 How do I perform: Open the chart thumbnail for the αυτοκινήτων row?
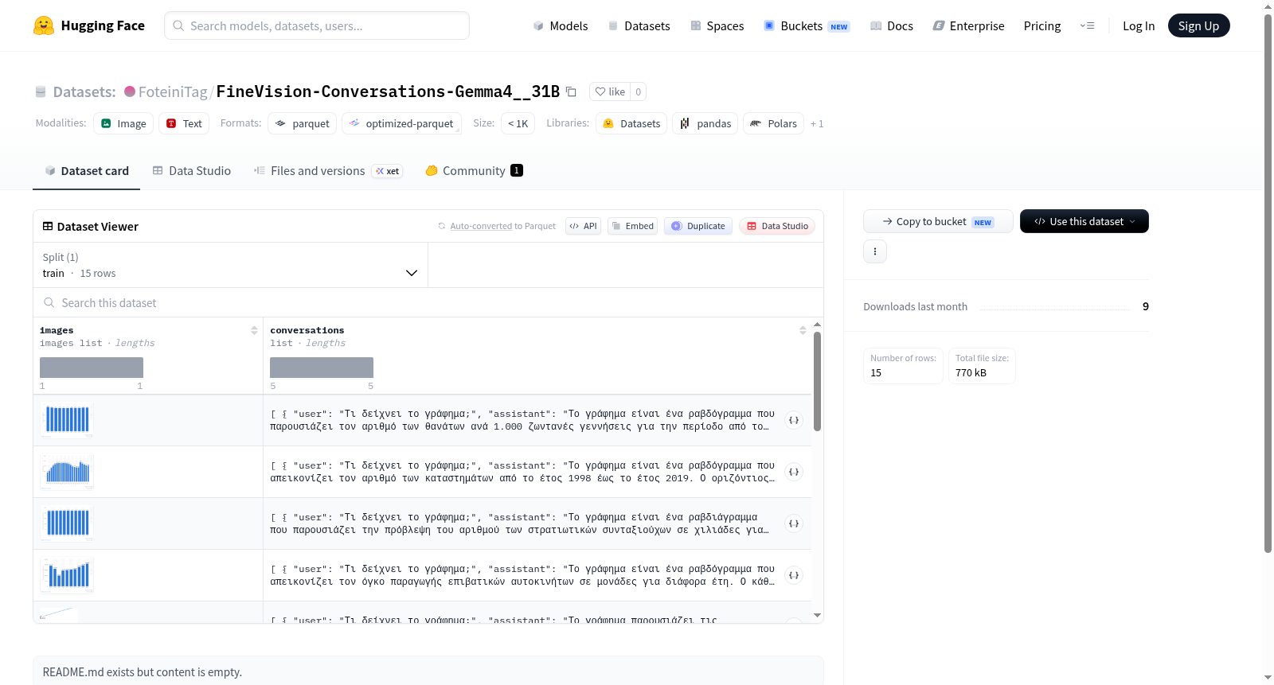(x=67, y=574)
